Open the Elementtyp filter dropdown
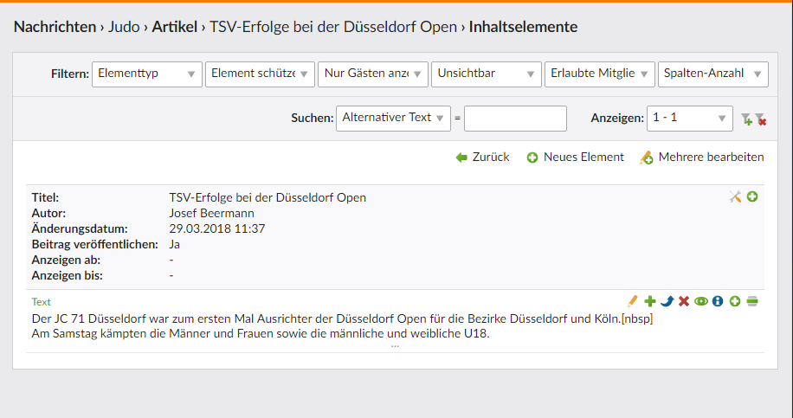This screenshot has height=418, width=793. point(146,74)
